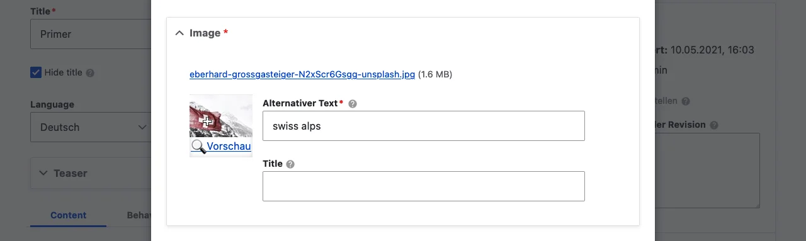Focus the image Title input field
Viewport: 806px width, 241px height.
click(424, 186)
